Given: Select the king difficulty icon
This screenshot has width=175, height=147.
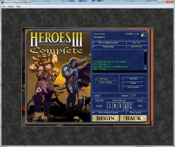Looking at the screenshot, I should coord(131,106).
